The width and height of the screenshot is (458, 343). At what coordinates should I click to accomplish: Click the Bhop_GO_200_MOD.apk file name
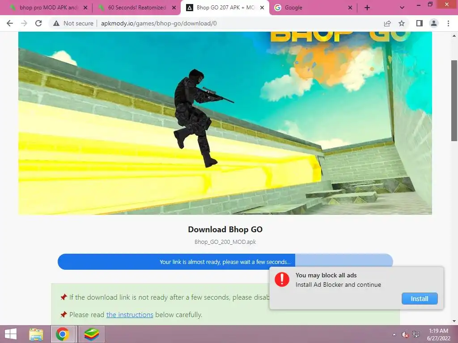click(225, 242)
